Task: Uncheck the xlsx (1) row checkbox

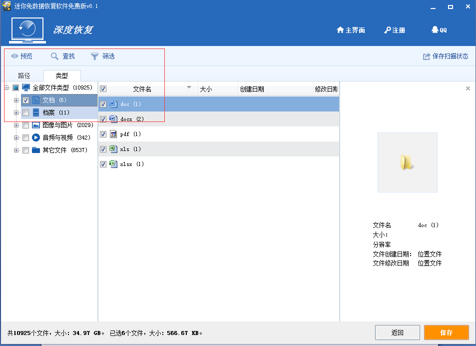Action: pyautogui.click(x=103, y=164)
